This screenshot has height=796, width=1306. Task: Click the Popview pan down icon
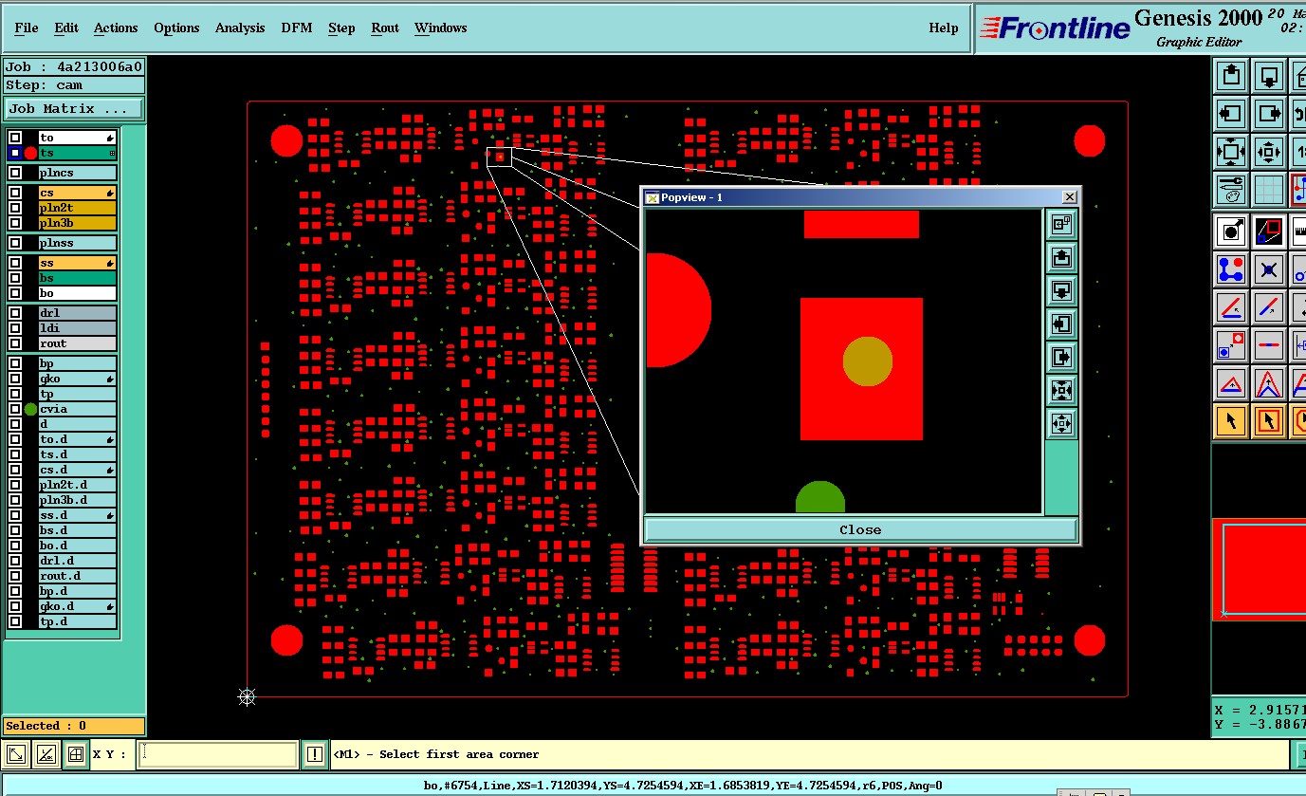[1061, 290]
